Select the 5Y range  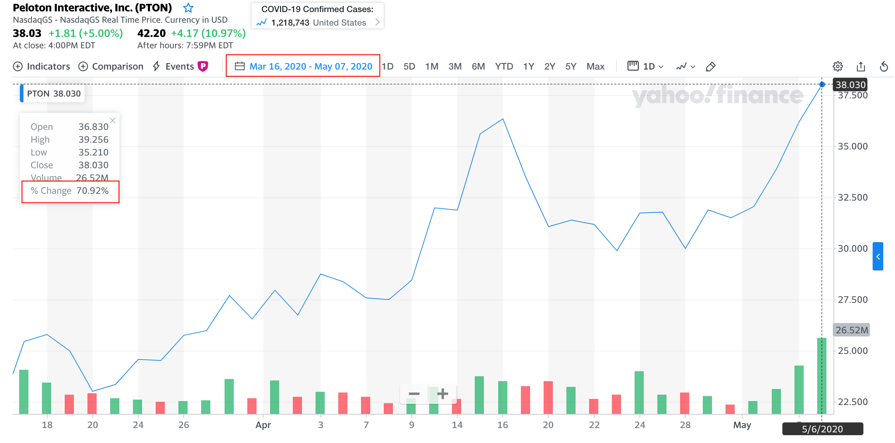pyautogui.click(x=571, y=66)
